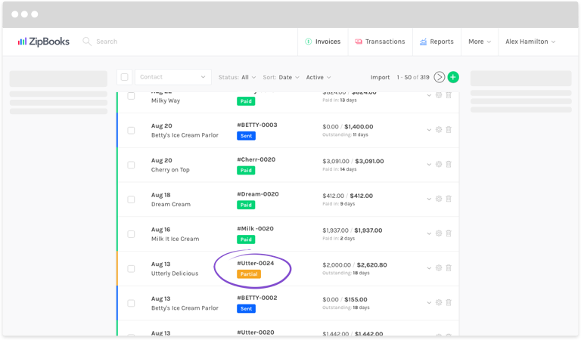
Task: Open the Sort: Date dropdown
Action: 281,77
